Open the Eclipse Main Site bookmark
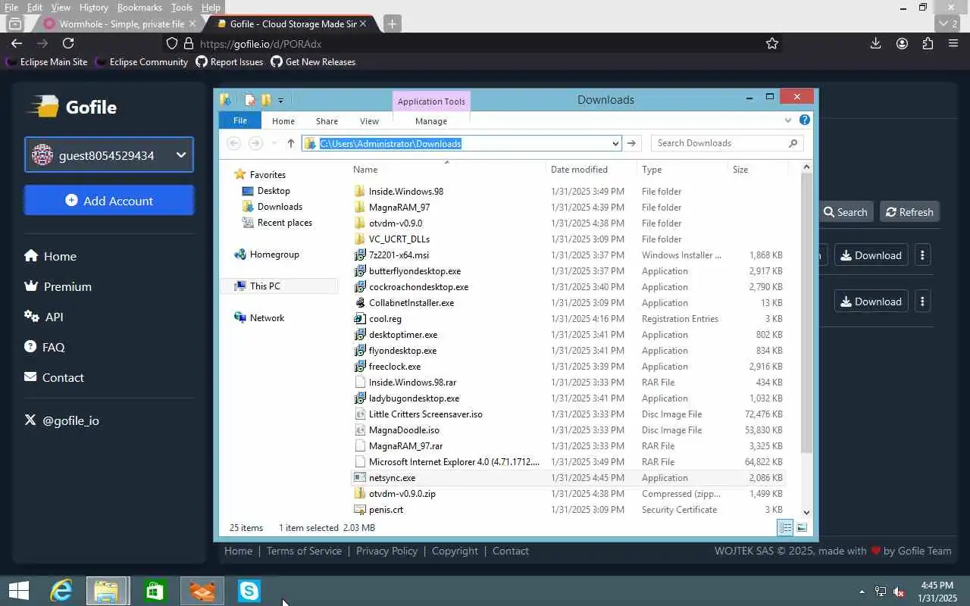Screen dimensions: 970x606 tap(46, 62)
